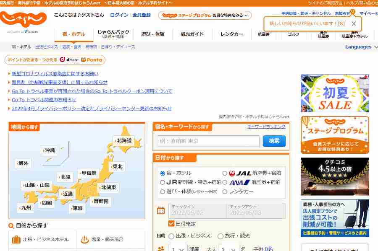Select 旅行・観光 purpose radio

(x=220, y=236)
